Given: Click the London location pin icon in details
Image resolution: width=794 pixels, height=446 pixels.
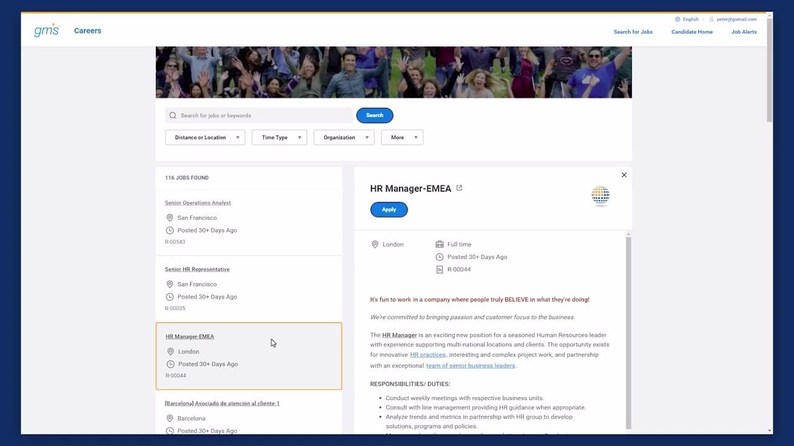Looking at the screenshot, I should click(375, 245).
